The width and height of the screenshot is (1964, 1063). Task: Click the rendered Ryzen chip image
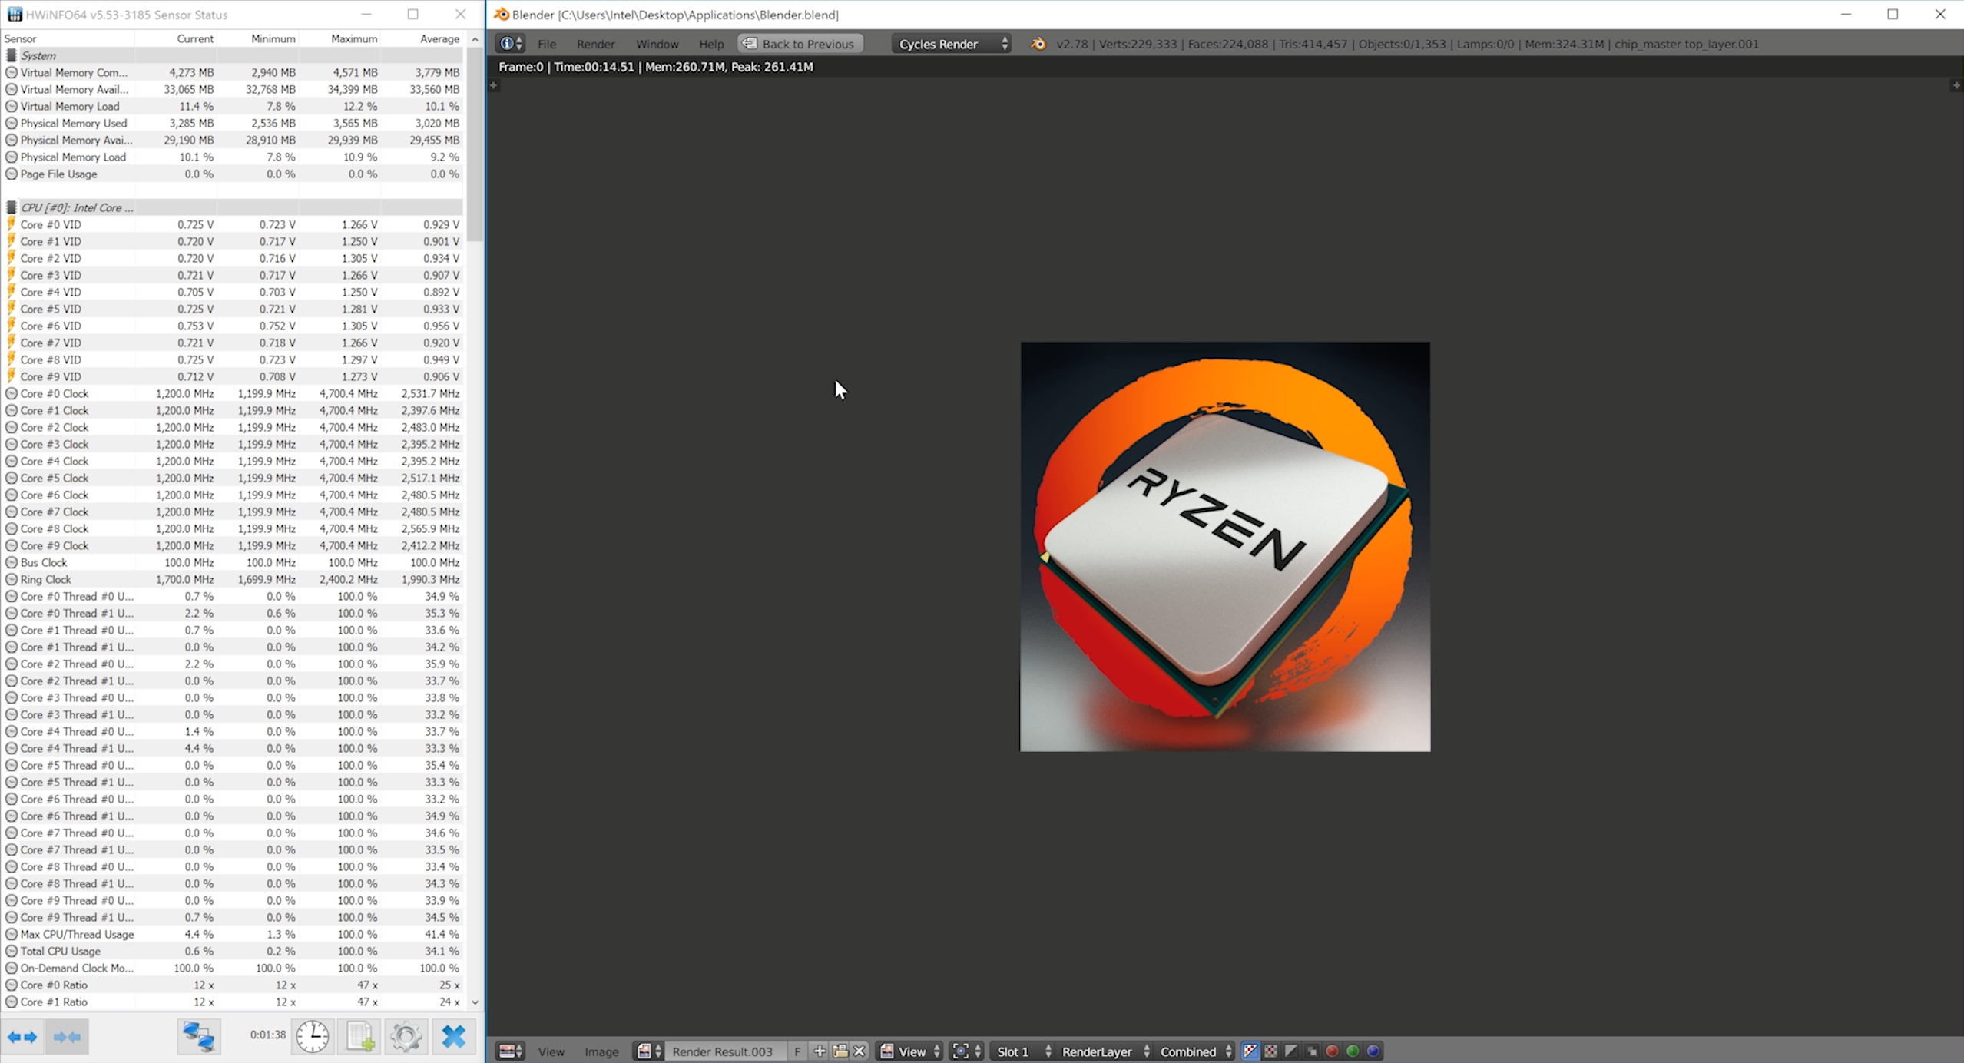tap(1225, 547)
